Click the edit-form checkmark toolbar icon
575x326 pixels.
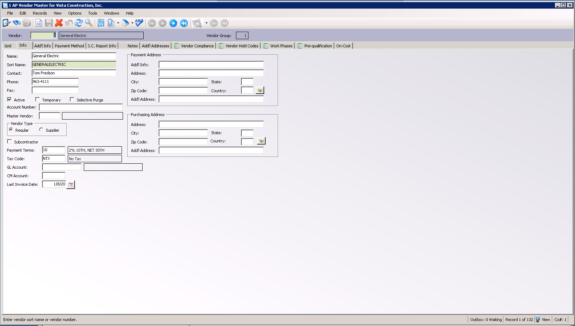click(x=6, y=23)
